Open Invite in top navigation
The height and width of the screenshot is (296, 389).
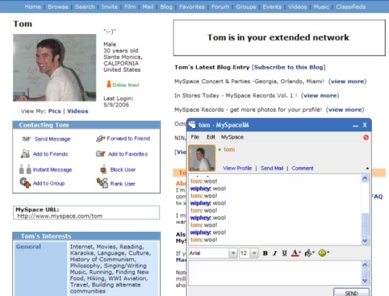[x=109, y=6]
